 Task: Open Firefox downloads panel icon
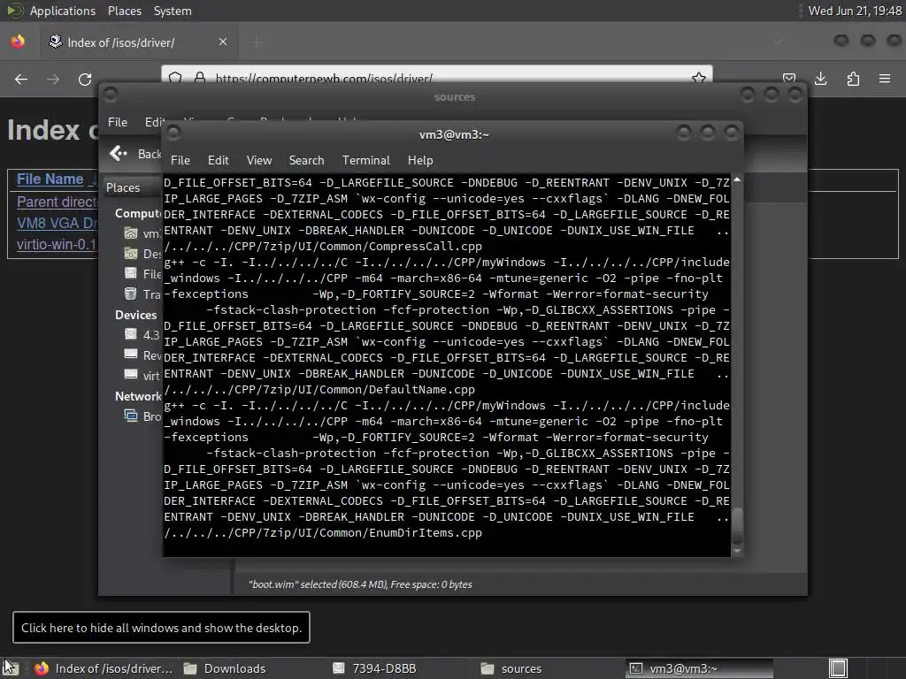pyautogui.click(x=820, y=79)
